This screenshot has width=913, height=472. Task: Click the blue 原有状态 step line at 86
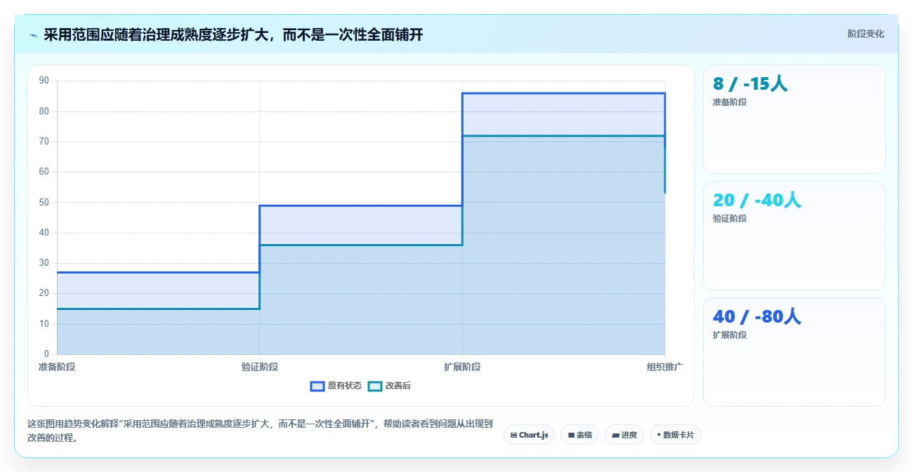tap(563, 93)
